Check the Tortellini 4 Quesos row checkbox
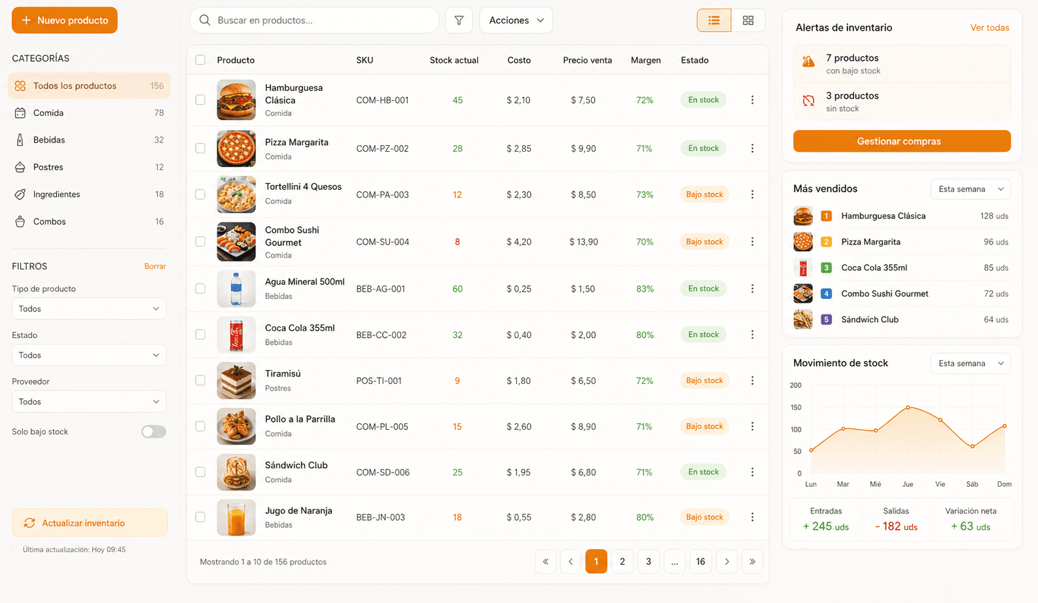 [200, 194]
